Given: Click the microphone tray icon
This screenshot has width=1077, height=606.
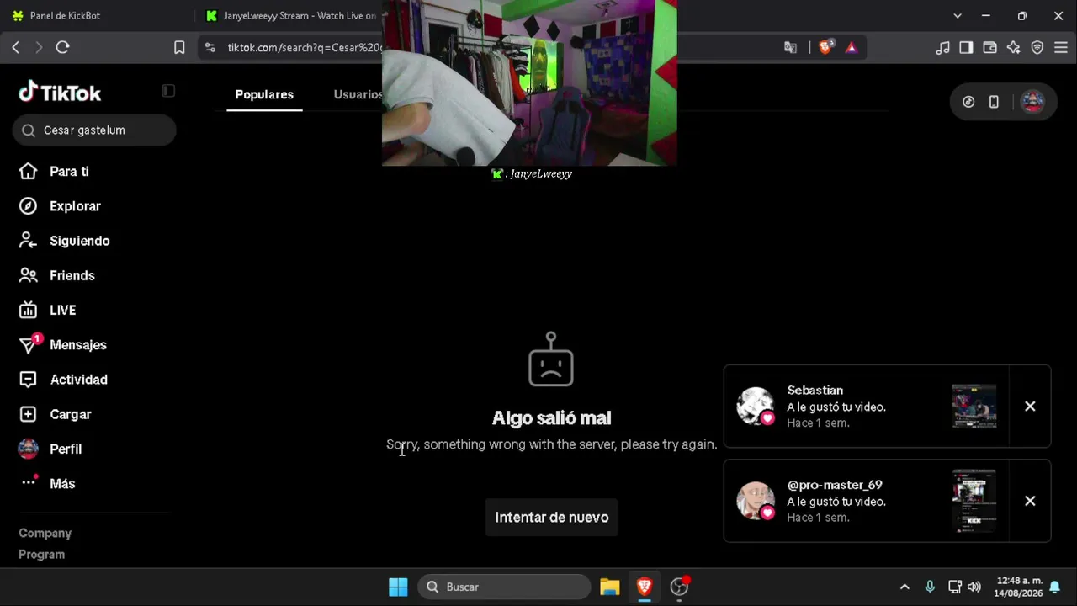Looking at the screenshot, I should [x=930, y=587].
